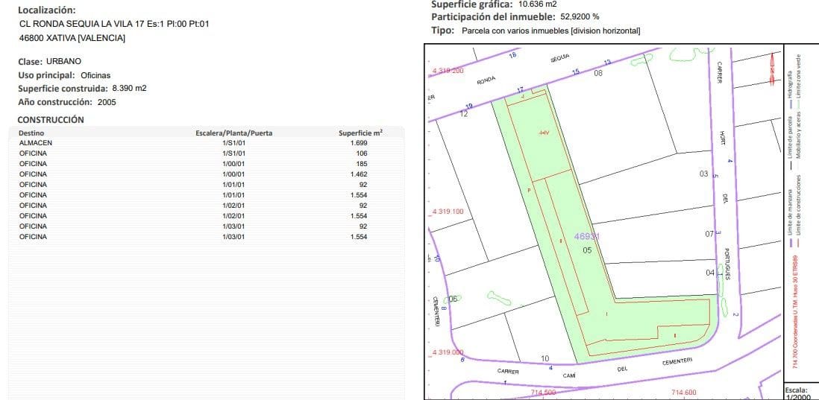The width and height of the screenshot is (819, 400).
Task: Click parcel number '10' on map
Action: pos(545,359)
